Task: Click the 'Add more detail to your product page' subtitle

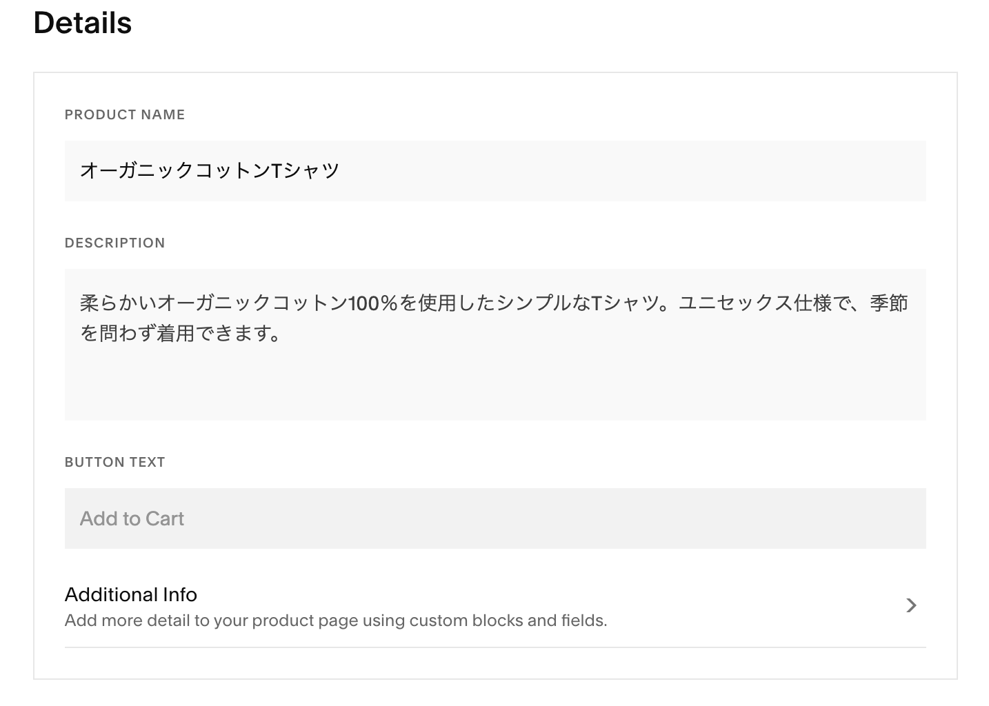Action: pos(335,621)
